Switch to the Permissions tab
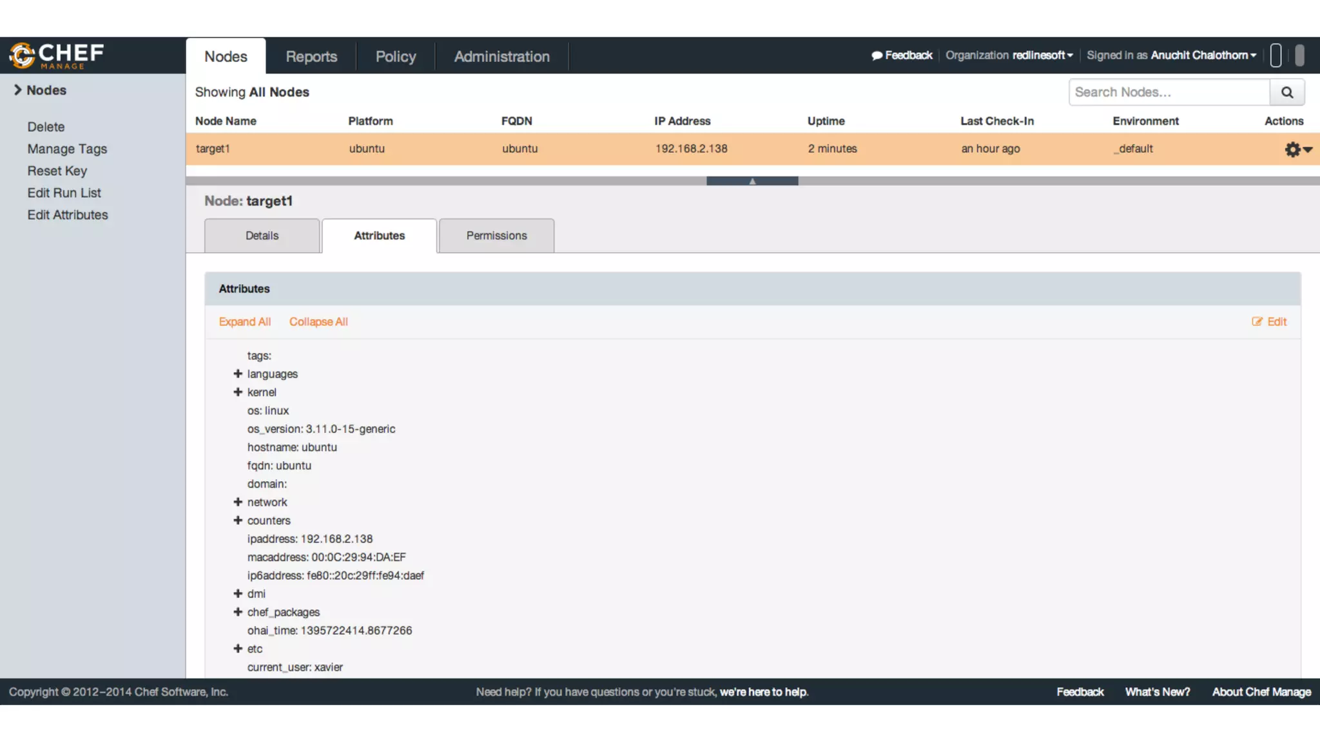Viewport: 1320px width, 742px height. click(x=496, y=236)
